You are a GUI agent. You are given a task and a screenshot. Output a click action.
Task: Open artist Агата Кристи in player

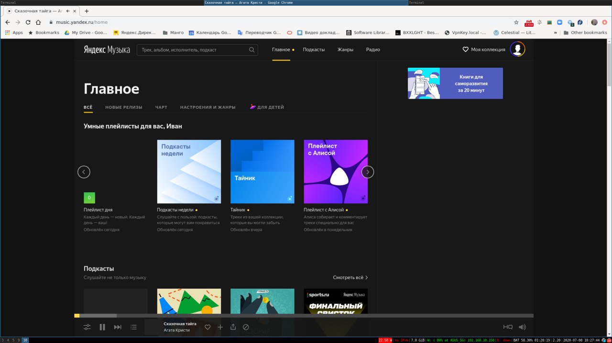click(176, 330)
